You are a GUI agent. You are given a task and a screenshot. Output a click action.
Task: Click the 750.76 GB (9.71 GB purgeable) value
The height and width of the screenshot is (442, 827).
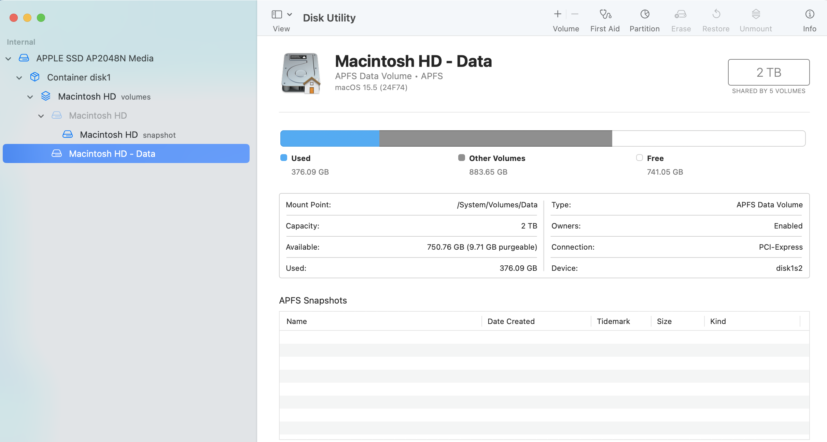pyautogui.click(x=482, y=247)
